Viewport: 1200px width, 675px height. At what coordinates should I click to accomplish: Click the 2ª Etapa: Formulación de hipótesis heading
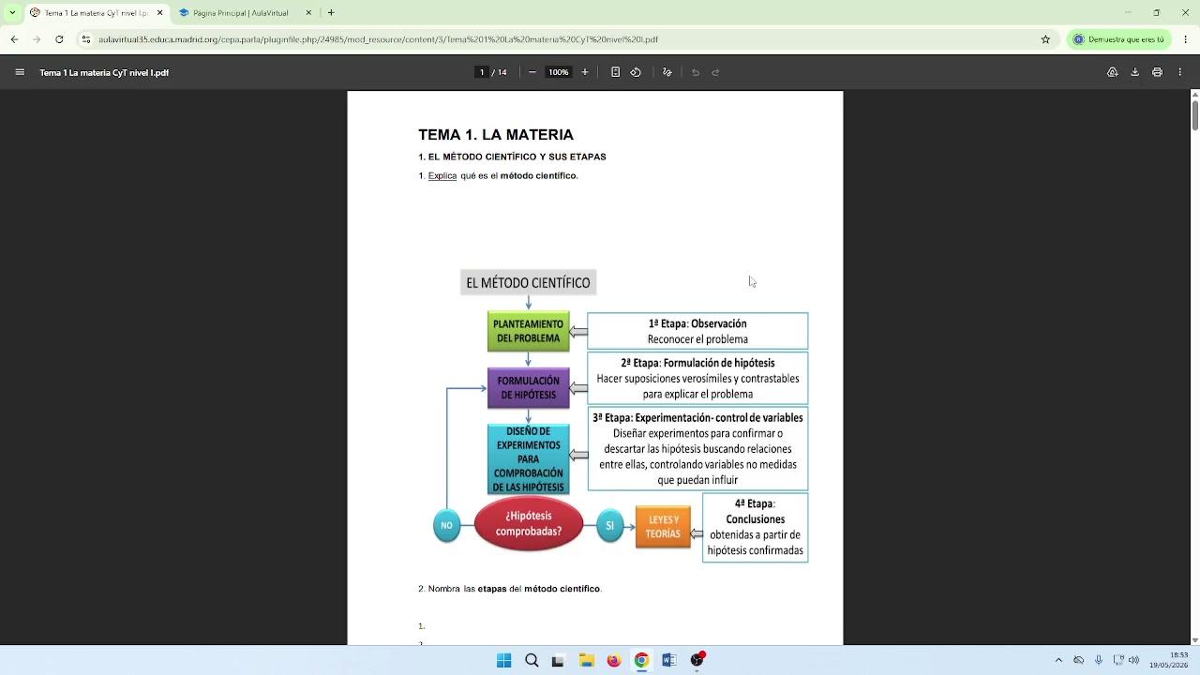(x=697, y=363)
